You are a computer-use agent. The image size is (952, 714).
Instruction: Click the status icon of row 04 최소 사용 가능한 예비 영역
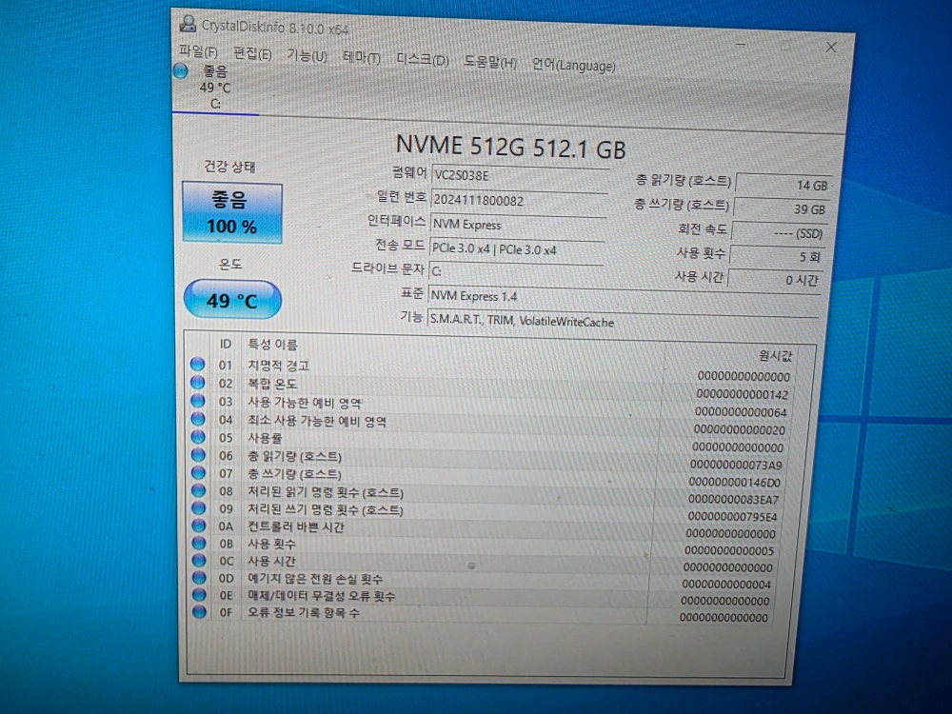pyautogui.click(x=198, y=418)
